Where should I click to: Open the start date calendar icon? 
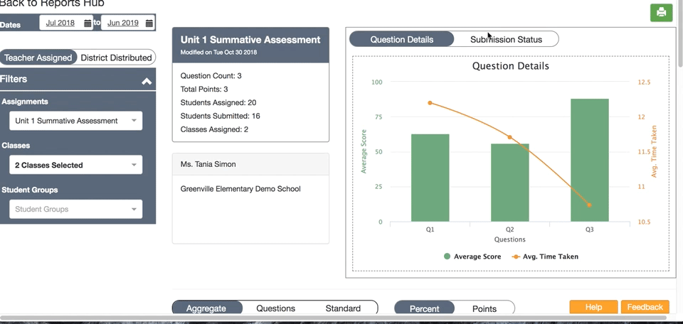pyautogui.click(x=88, y=23)
